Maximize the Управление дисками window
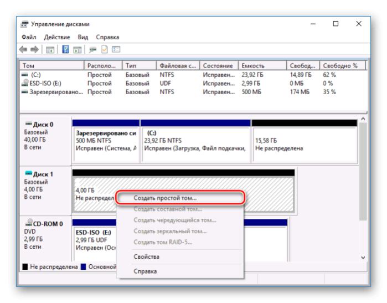This screenshot has height=303, width=387. click(336, 24)
